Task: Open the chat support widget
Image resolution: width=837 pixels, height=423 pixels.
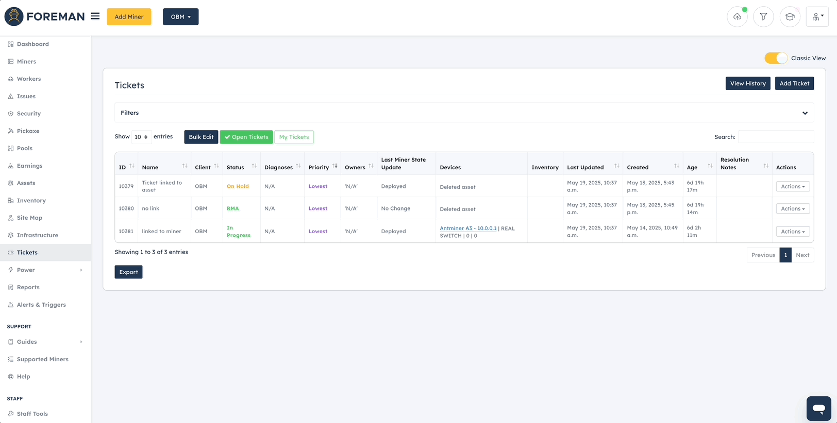Action: tap(819, 409)
